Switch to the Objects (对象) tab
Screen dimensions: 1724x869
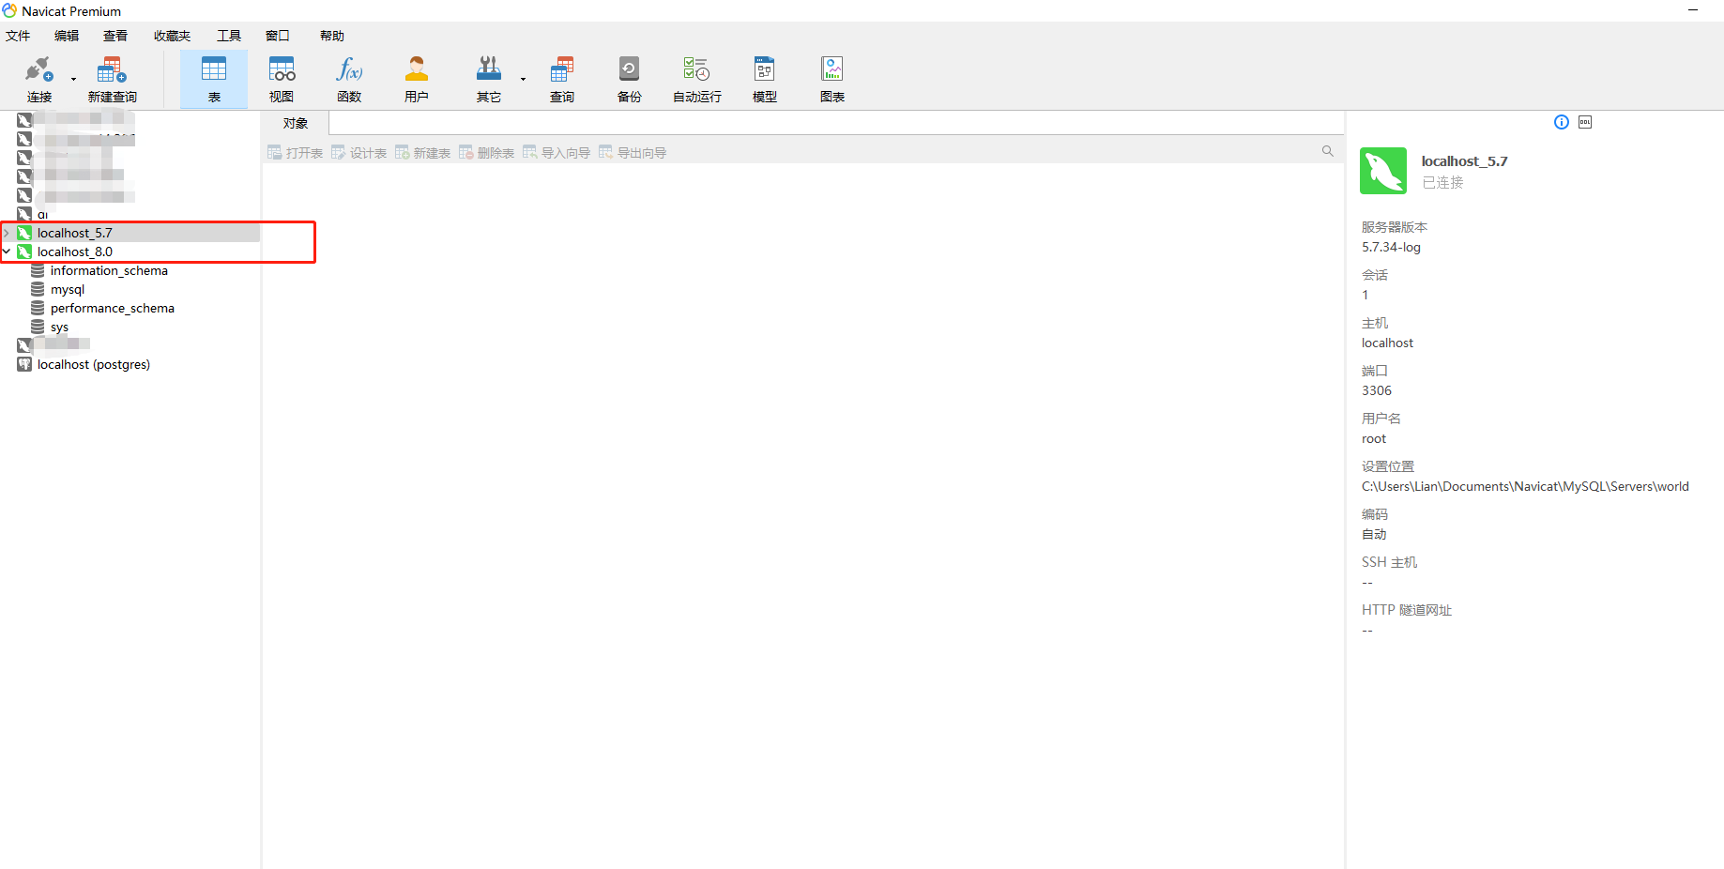(296, 123)
